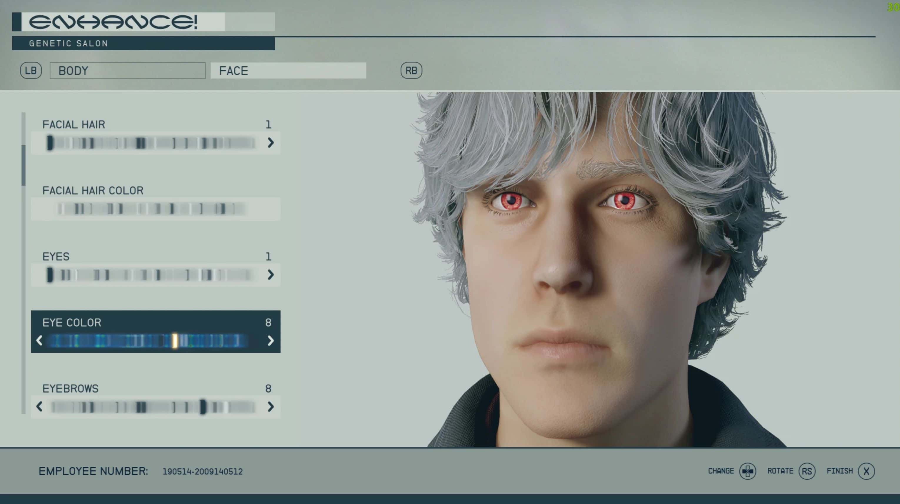Click the Facial Hair Color slider
This screenshot has width=900, height=504.
click(152, 209)
